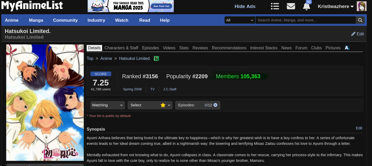Open the Community menu
372x166 pixels.
[x=65, y=20]
